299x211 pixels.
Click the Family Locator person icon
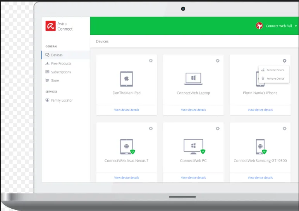(47, 100)
